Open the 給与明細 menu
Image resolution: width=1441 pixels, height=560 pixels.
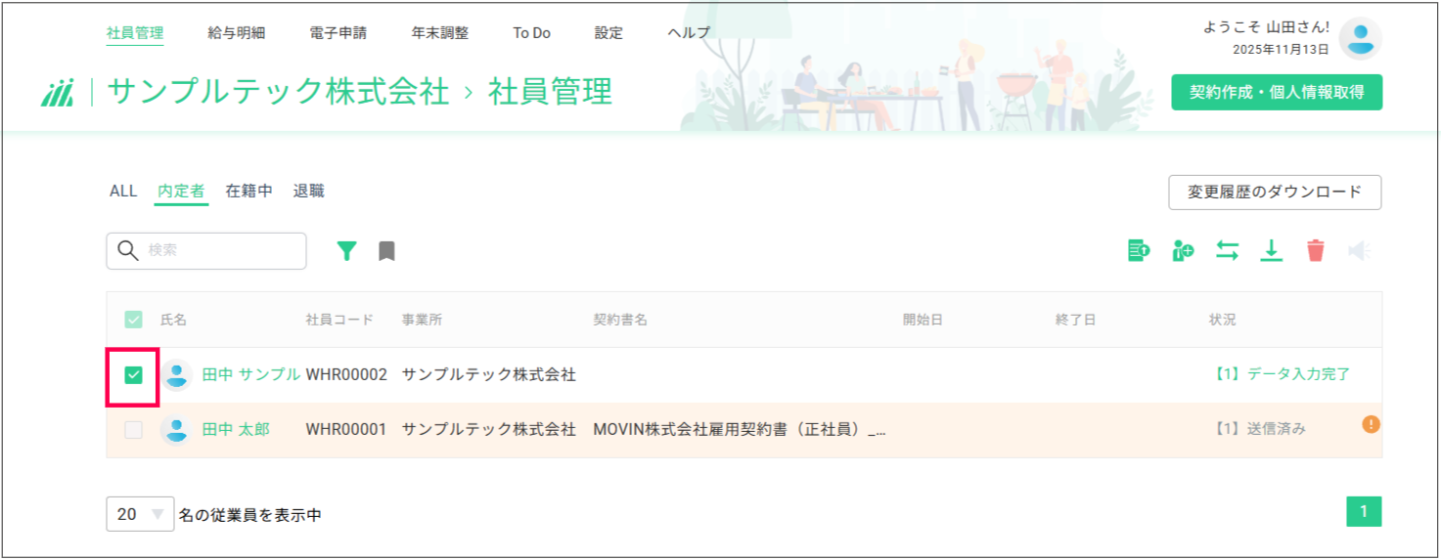tap(237, 32)
